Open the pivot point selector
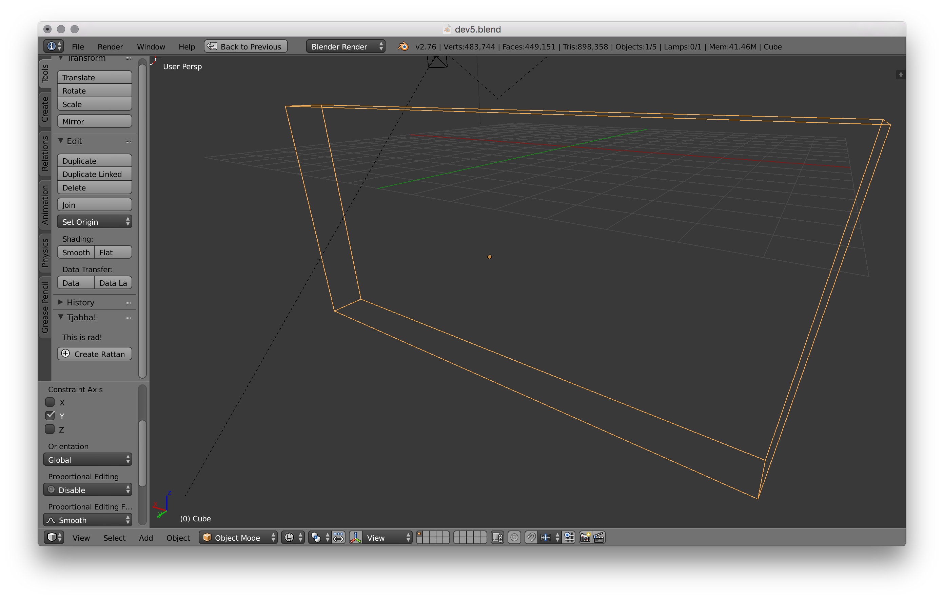 319,537
